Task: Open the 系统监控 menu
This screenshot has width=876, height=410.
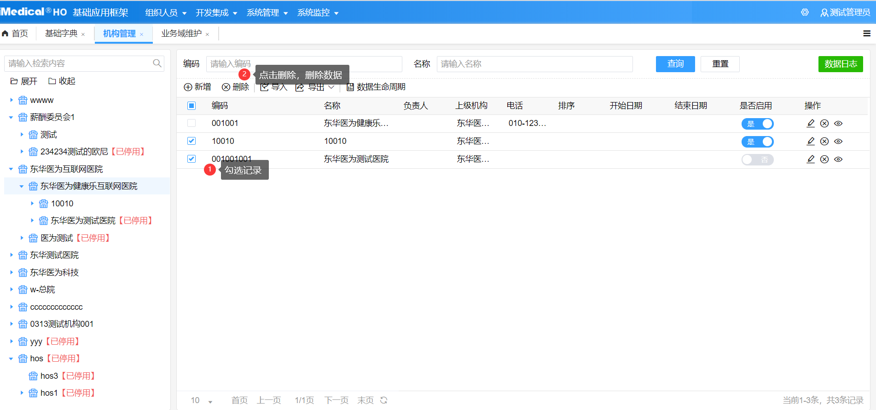Action: (x=318, y=12)
